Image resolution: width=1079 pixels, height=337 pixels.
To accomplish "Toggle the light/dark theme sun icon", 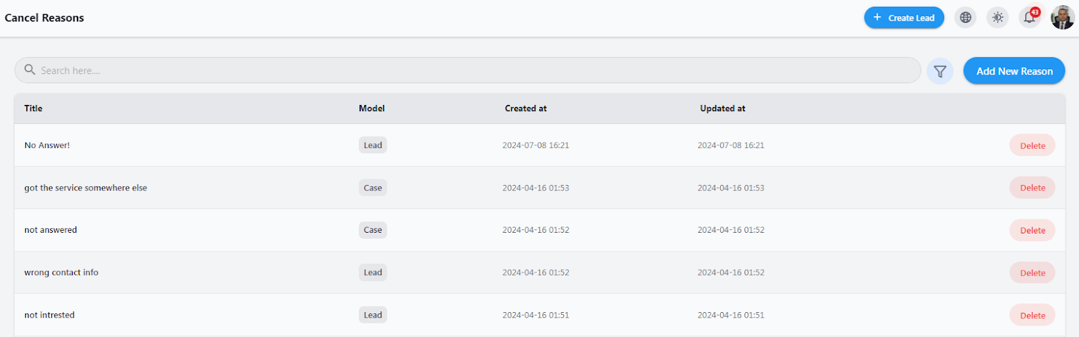I will (998, 17).
